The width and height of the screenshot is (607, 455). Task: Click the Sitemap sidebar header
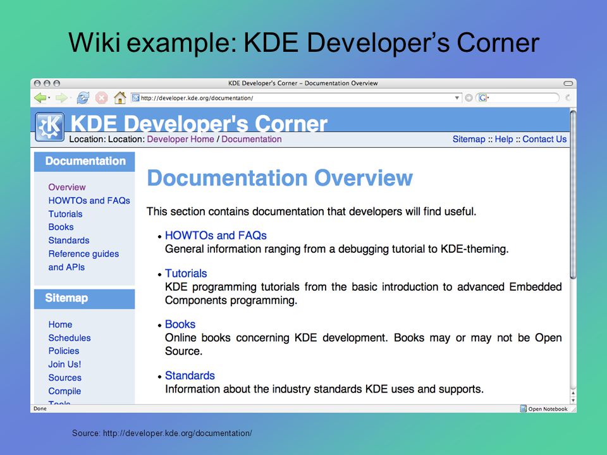pyautogui.click(x=84, y=299)
